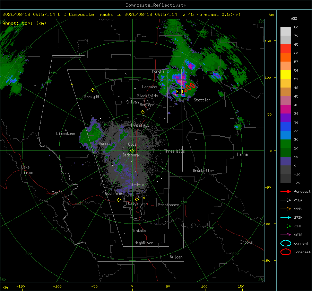The height and width of the screenshot is (291, 312).
Task: Click the Okotoks city label
Action: coord(139,231)
